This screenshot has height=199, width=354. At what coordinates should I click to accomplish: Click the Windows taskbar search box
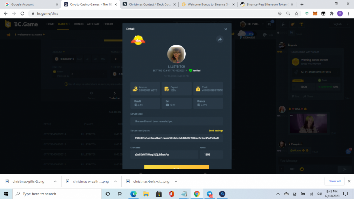(57, 194)
